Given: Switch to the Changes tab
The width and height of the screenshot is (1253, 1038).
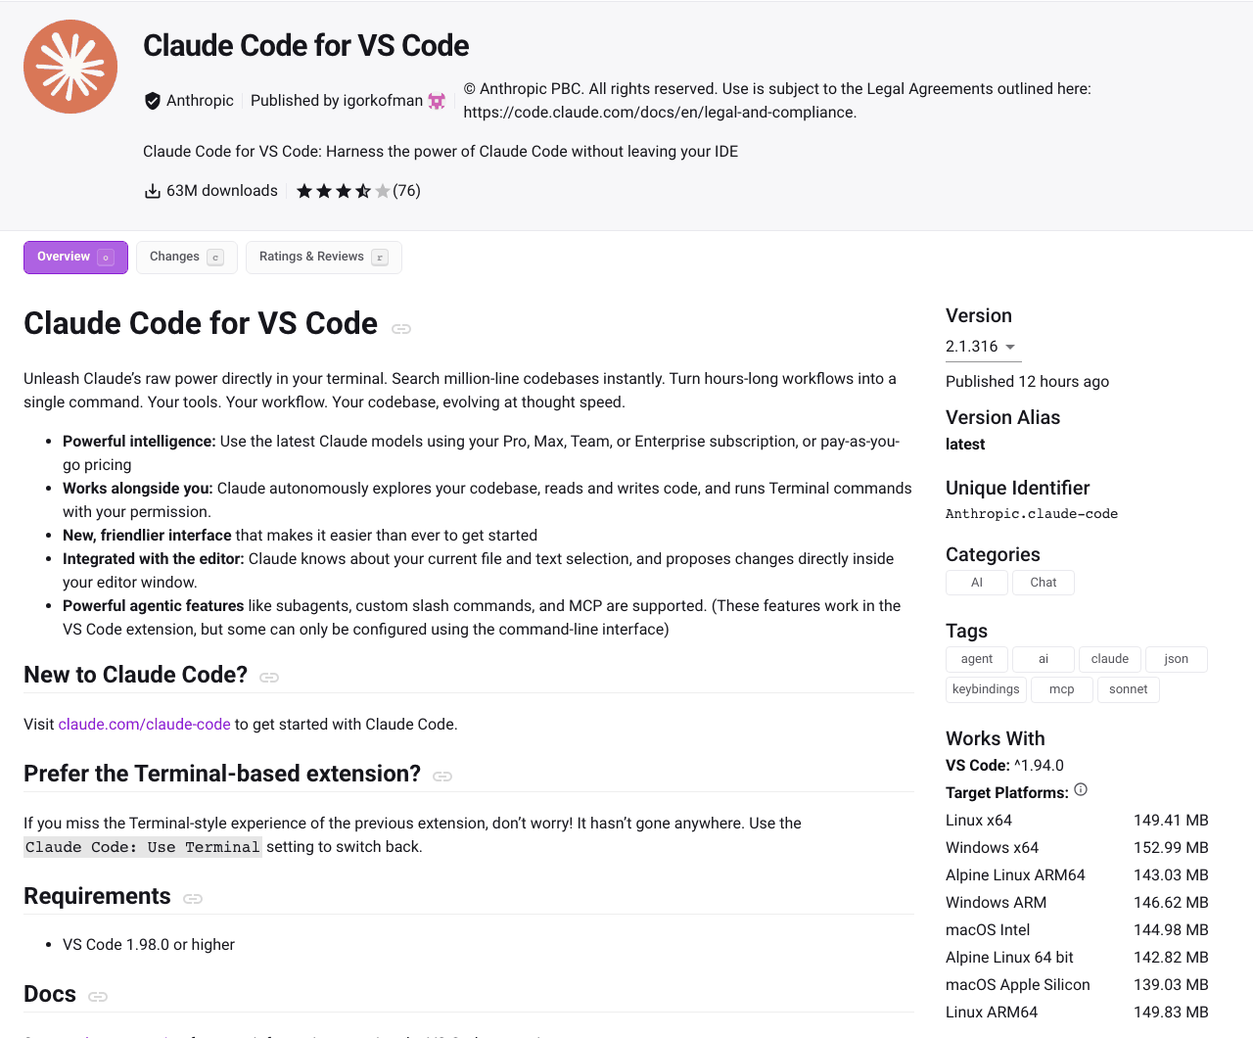Looking at the screenshot, I should [x=187, y=258].
